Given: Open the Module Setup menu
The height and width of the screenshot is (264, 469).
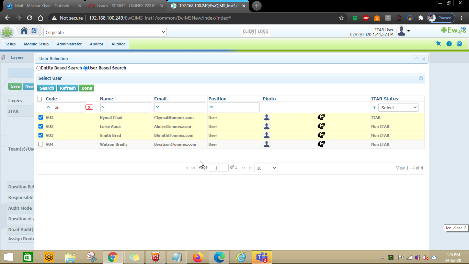Looking at the screenshot, I should (36, 44).
